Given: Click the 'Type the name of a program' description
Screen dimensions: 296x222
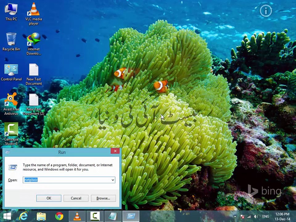Looking at the screenshot, I should [x=68, y=167].
